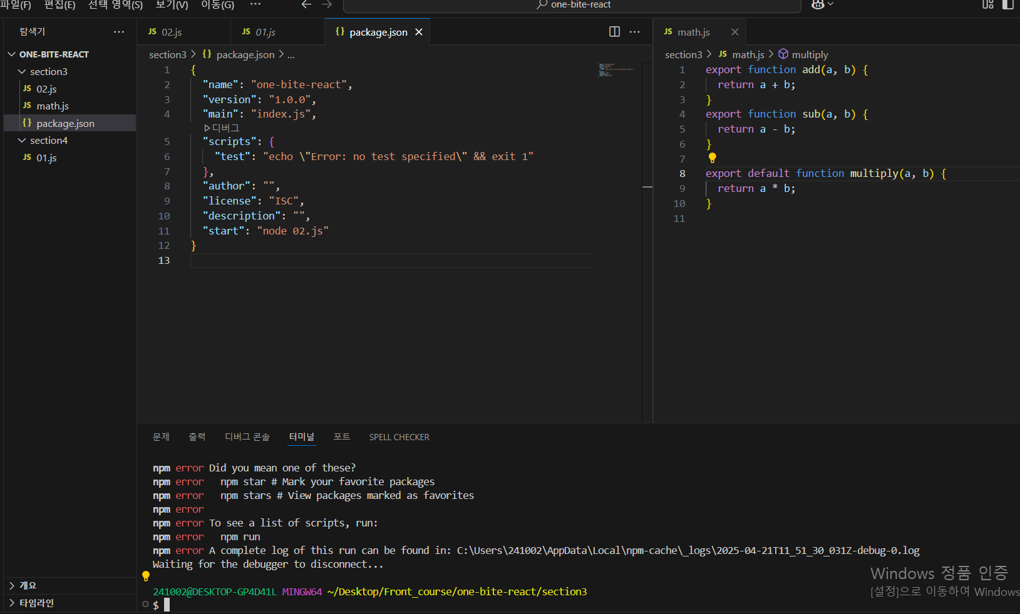Split the editor to the right
The image size is (1020, 614).
tap(615, 32)
